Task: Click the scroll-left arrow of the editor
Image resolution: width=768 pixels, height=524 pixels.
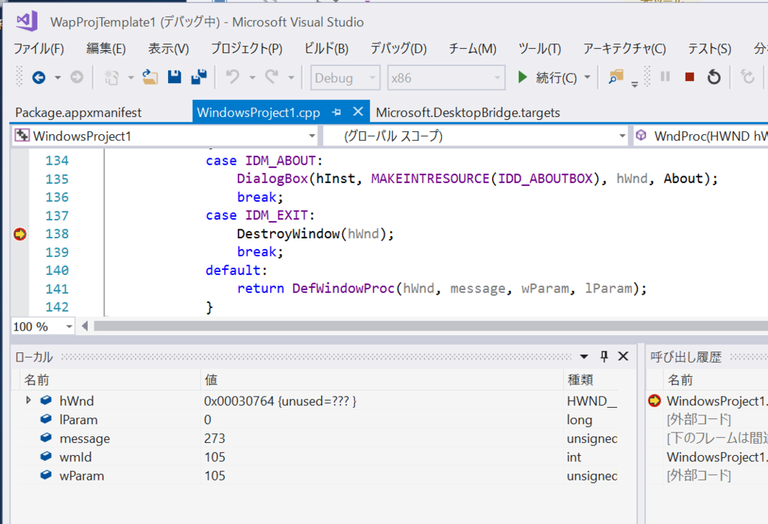Action: pos(85,326)
